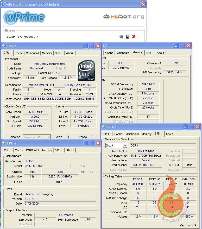This screenshot has height=229, width=202.
Task: Click the Intel Core i7 Extreme 965 name field
Action: 49,64
